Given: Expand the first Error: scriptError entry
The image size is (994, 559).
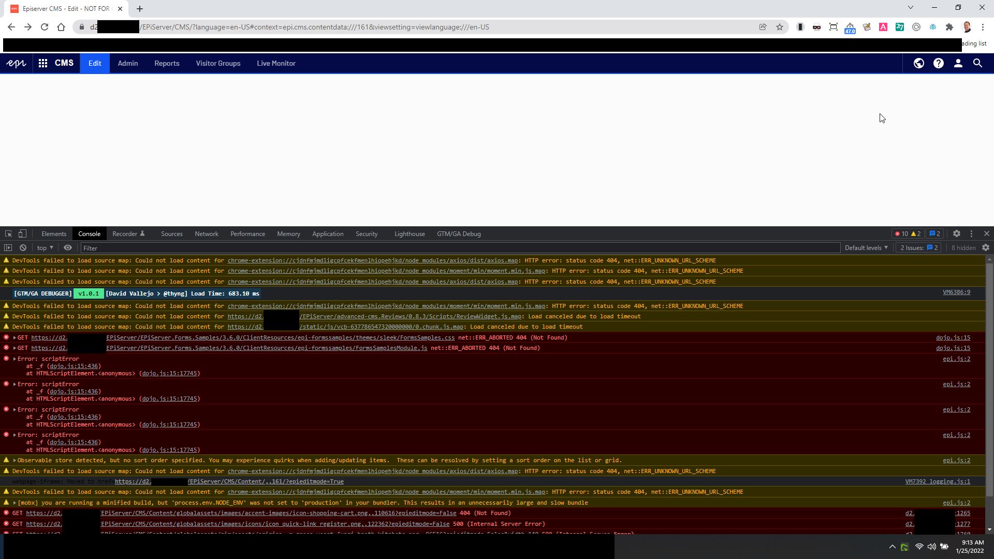Looking at the screenshot, I should pyautogui.click(x=15, y=359).
